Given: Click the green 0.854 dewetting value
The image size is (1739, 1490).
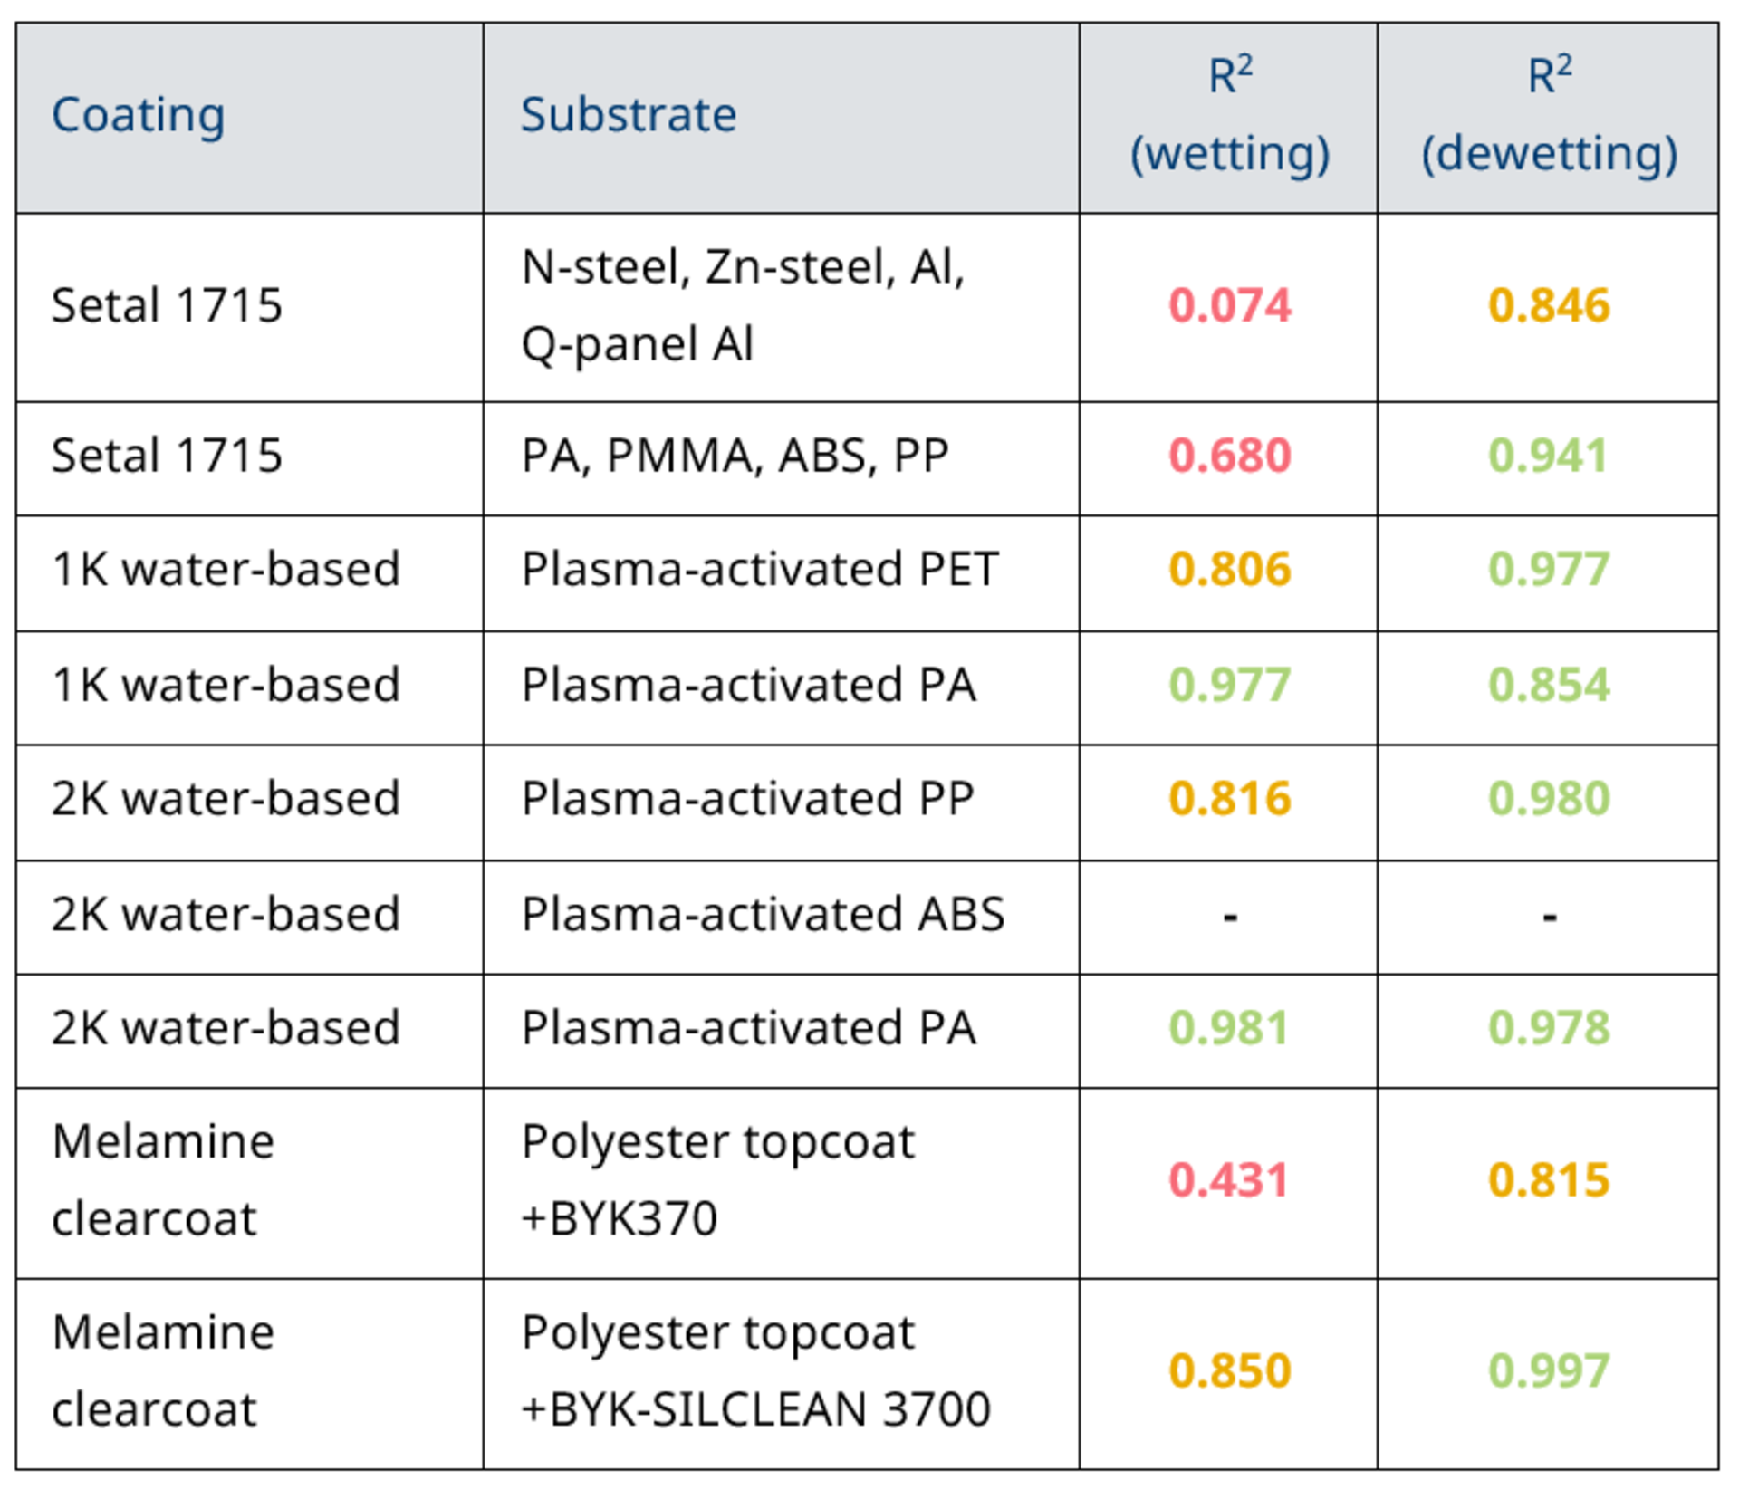Looking at the screenshot, I should pos(1549,685).
